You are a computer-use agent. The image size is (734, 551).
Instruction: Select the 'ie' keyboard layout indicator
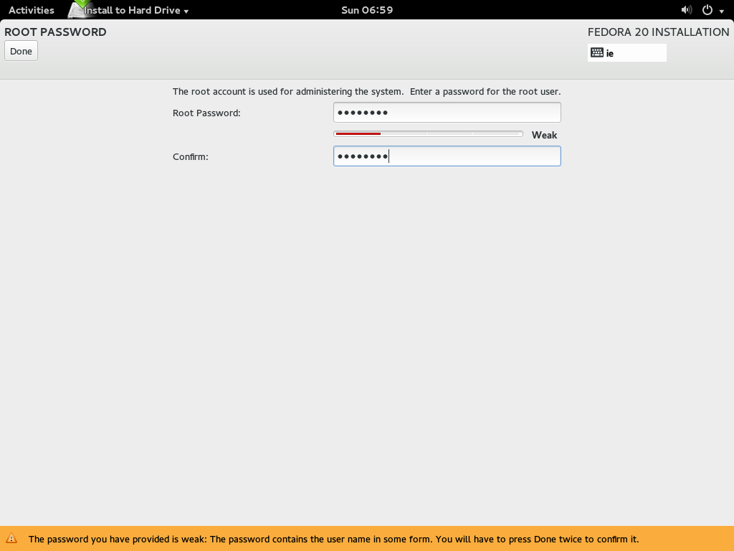click(x=626, y=52)
